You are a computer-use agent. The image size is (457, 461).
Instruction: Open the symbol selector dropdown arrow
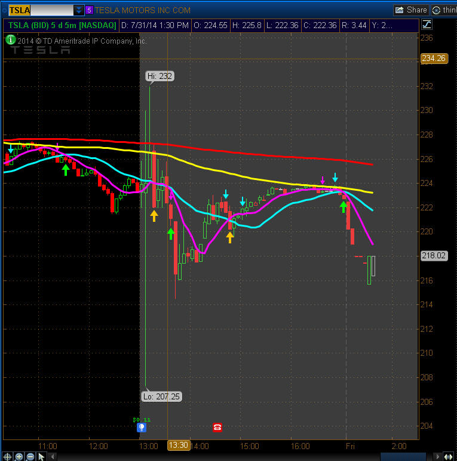pyautogui.click(x=79, y=10)
